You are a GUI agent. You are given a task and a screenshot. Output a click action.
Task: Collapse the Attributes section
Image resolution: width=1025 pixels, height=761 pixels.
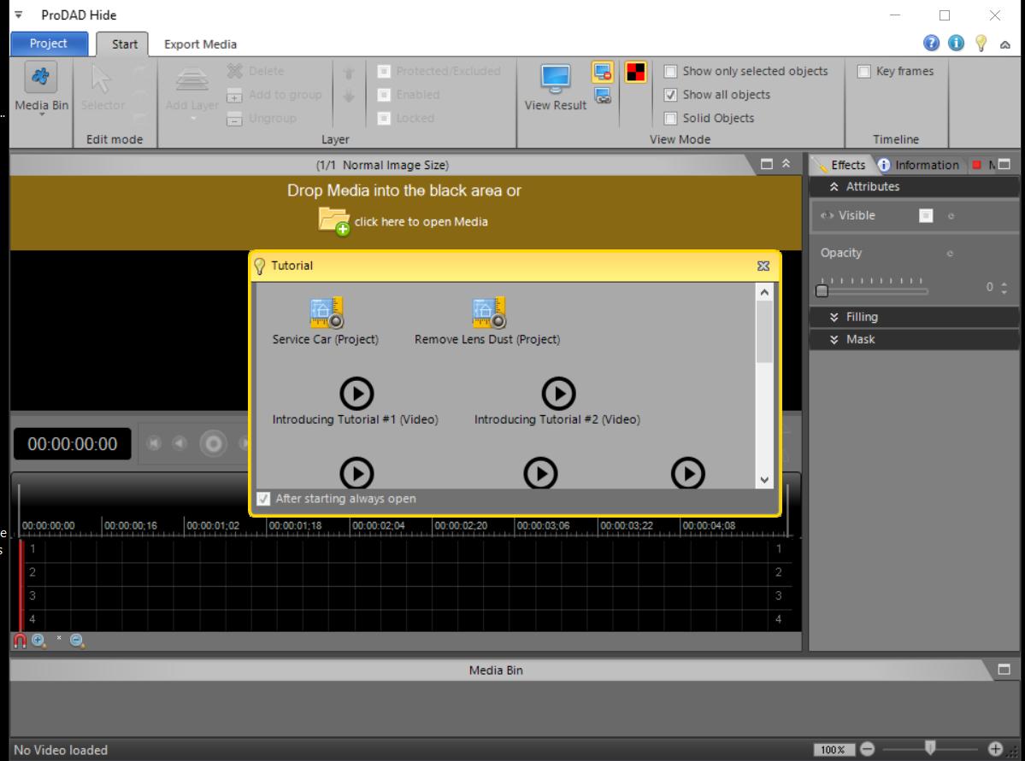point(834,187)
